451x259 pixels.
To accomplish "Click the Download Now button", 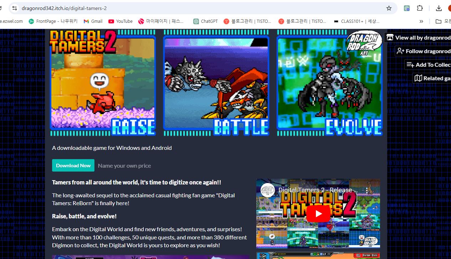I will [x=73, y=166].
